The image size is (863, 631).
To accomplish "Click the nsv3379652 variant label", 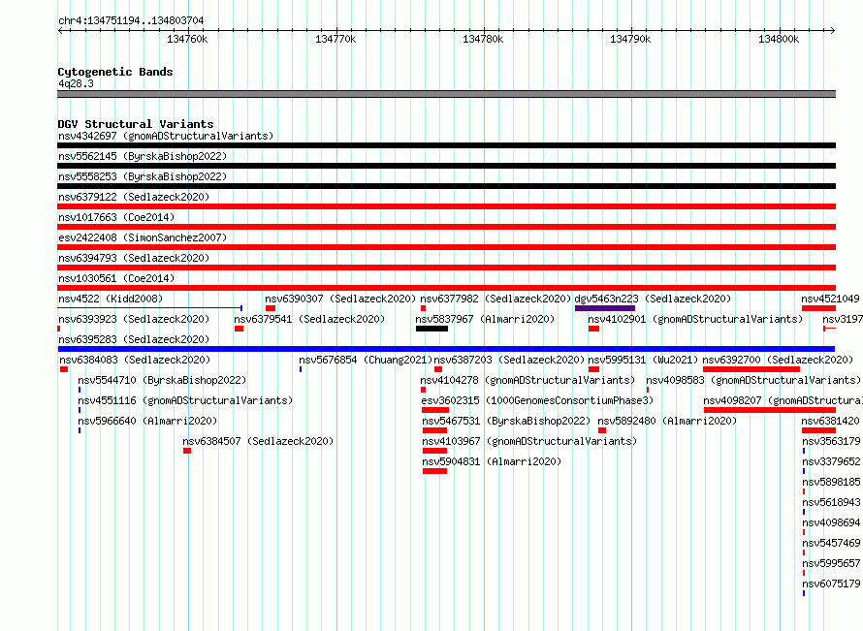I will click(831, 461).
